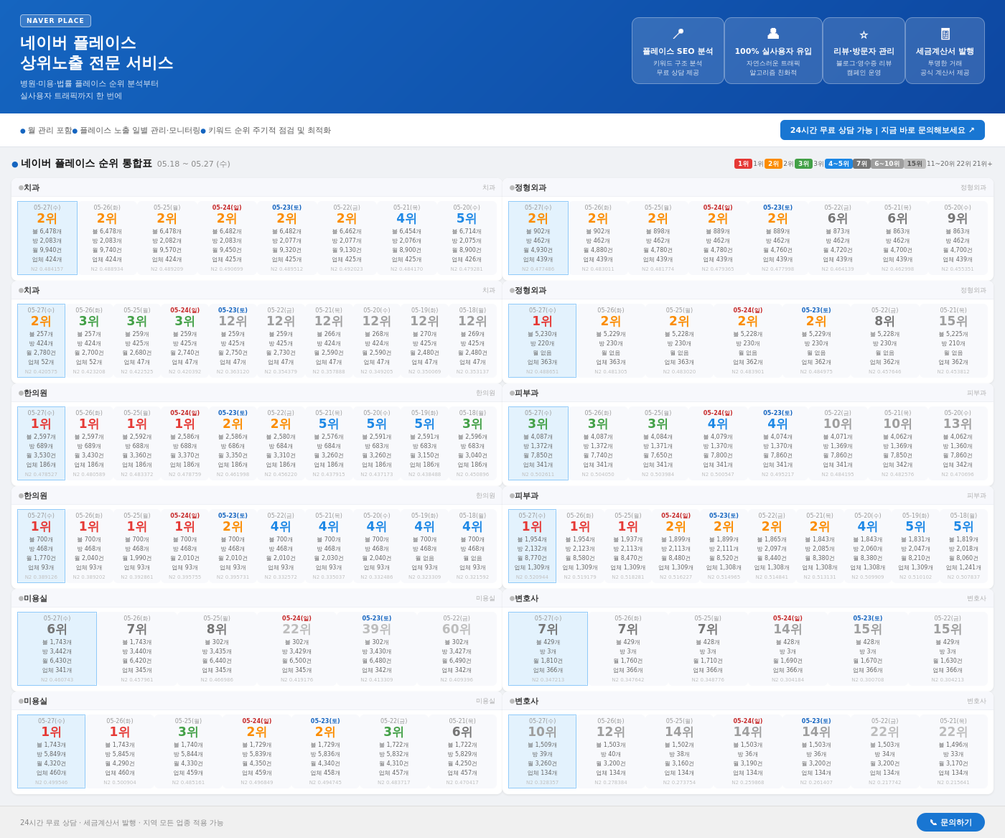Click the 24시간 무료 상담 가능 contact button

click(882, 130)
